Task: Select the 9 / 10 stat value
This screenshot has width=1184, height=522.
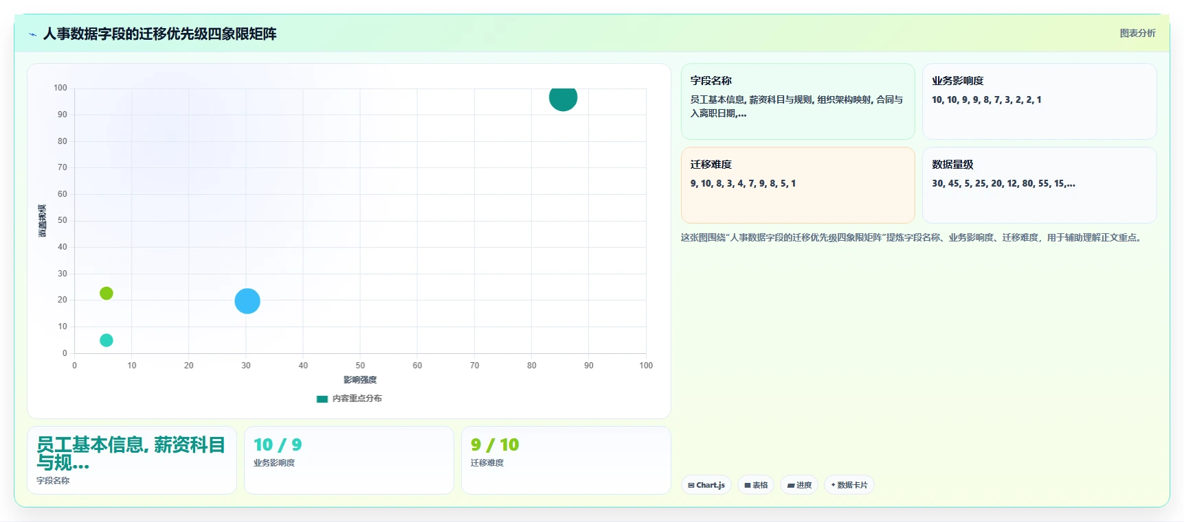Action: pyautogui.click(x=495, y=444)
